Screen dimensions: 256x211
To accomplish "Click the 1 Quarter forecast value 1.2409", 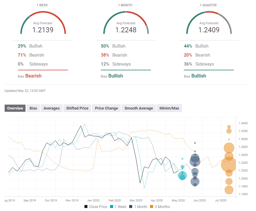I will coord(209,30).
